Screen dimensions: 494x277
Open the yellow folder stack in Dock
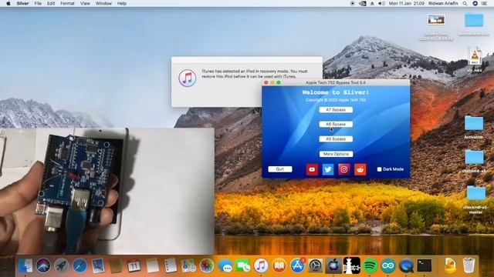pyautogui.click(x=451, y=265)
